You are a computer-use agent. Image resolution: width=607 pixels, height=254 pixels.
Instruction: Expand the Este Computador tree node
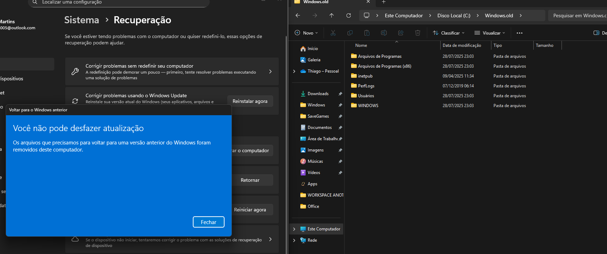[x=294, y=229]
